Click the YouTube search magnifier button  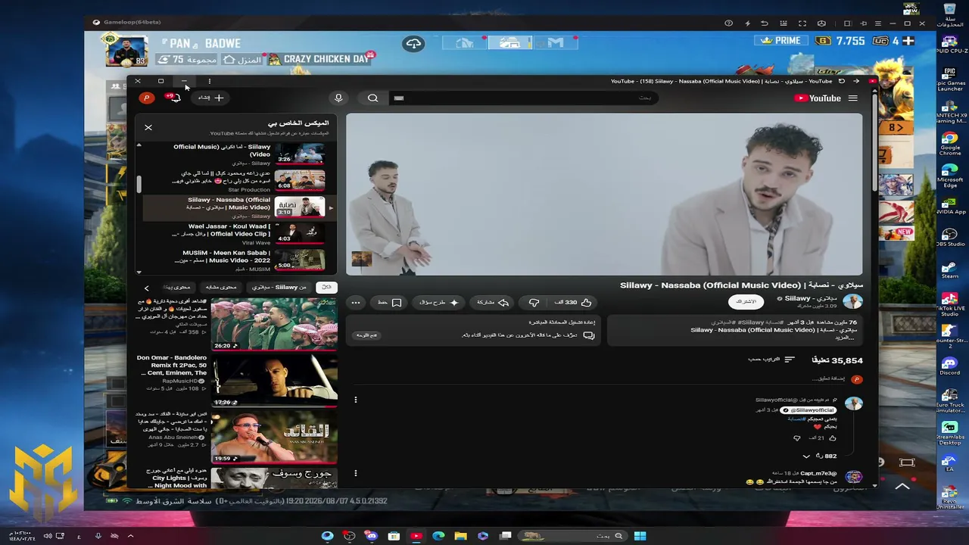(x=373, y=98)
